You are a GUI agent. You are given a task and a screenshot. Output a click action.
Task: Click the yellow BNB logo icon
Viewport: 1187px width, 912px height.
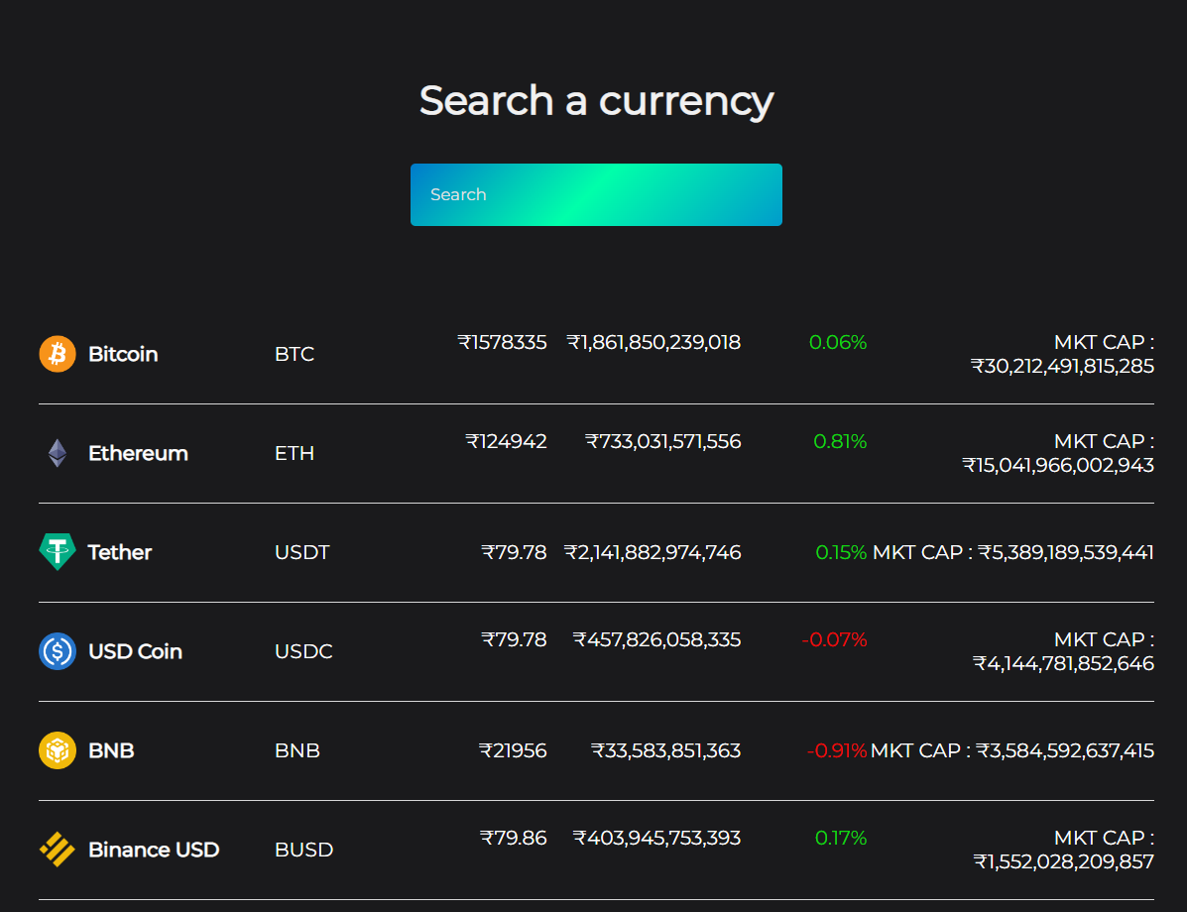point(58,750)
